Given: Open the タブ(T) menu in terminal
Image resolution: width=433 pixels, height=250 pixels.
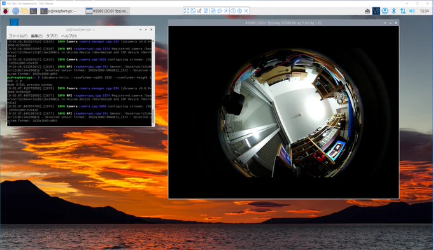Looking at the screenshot, I should pyautogui.click(x=52, y=36).
